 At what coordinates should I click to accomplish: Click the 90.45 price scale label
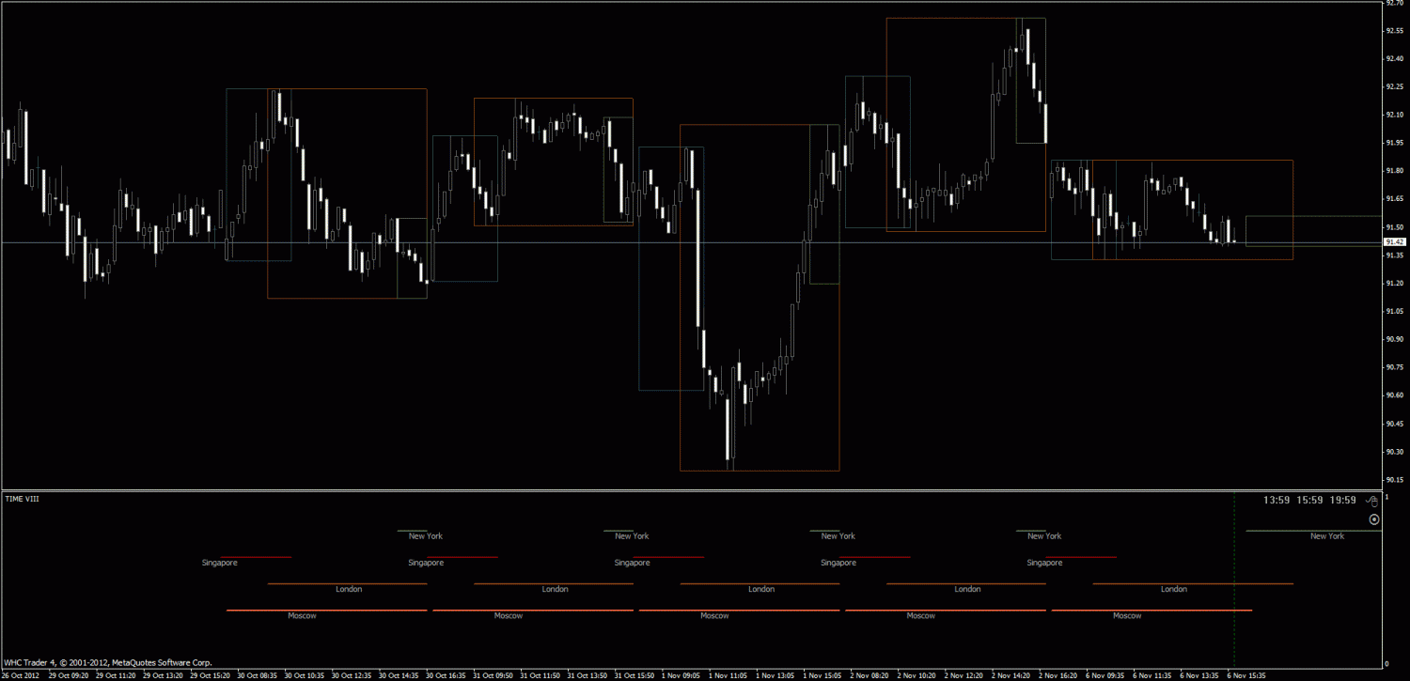pyautogui.click(x=1397, y=424)
